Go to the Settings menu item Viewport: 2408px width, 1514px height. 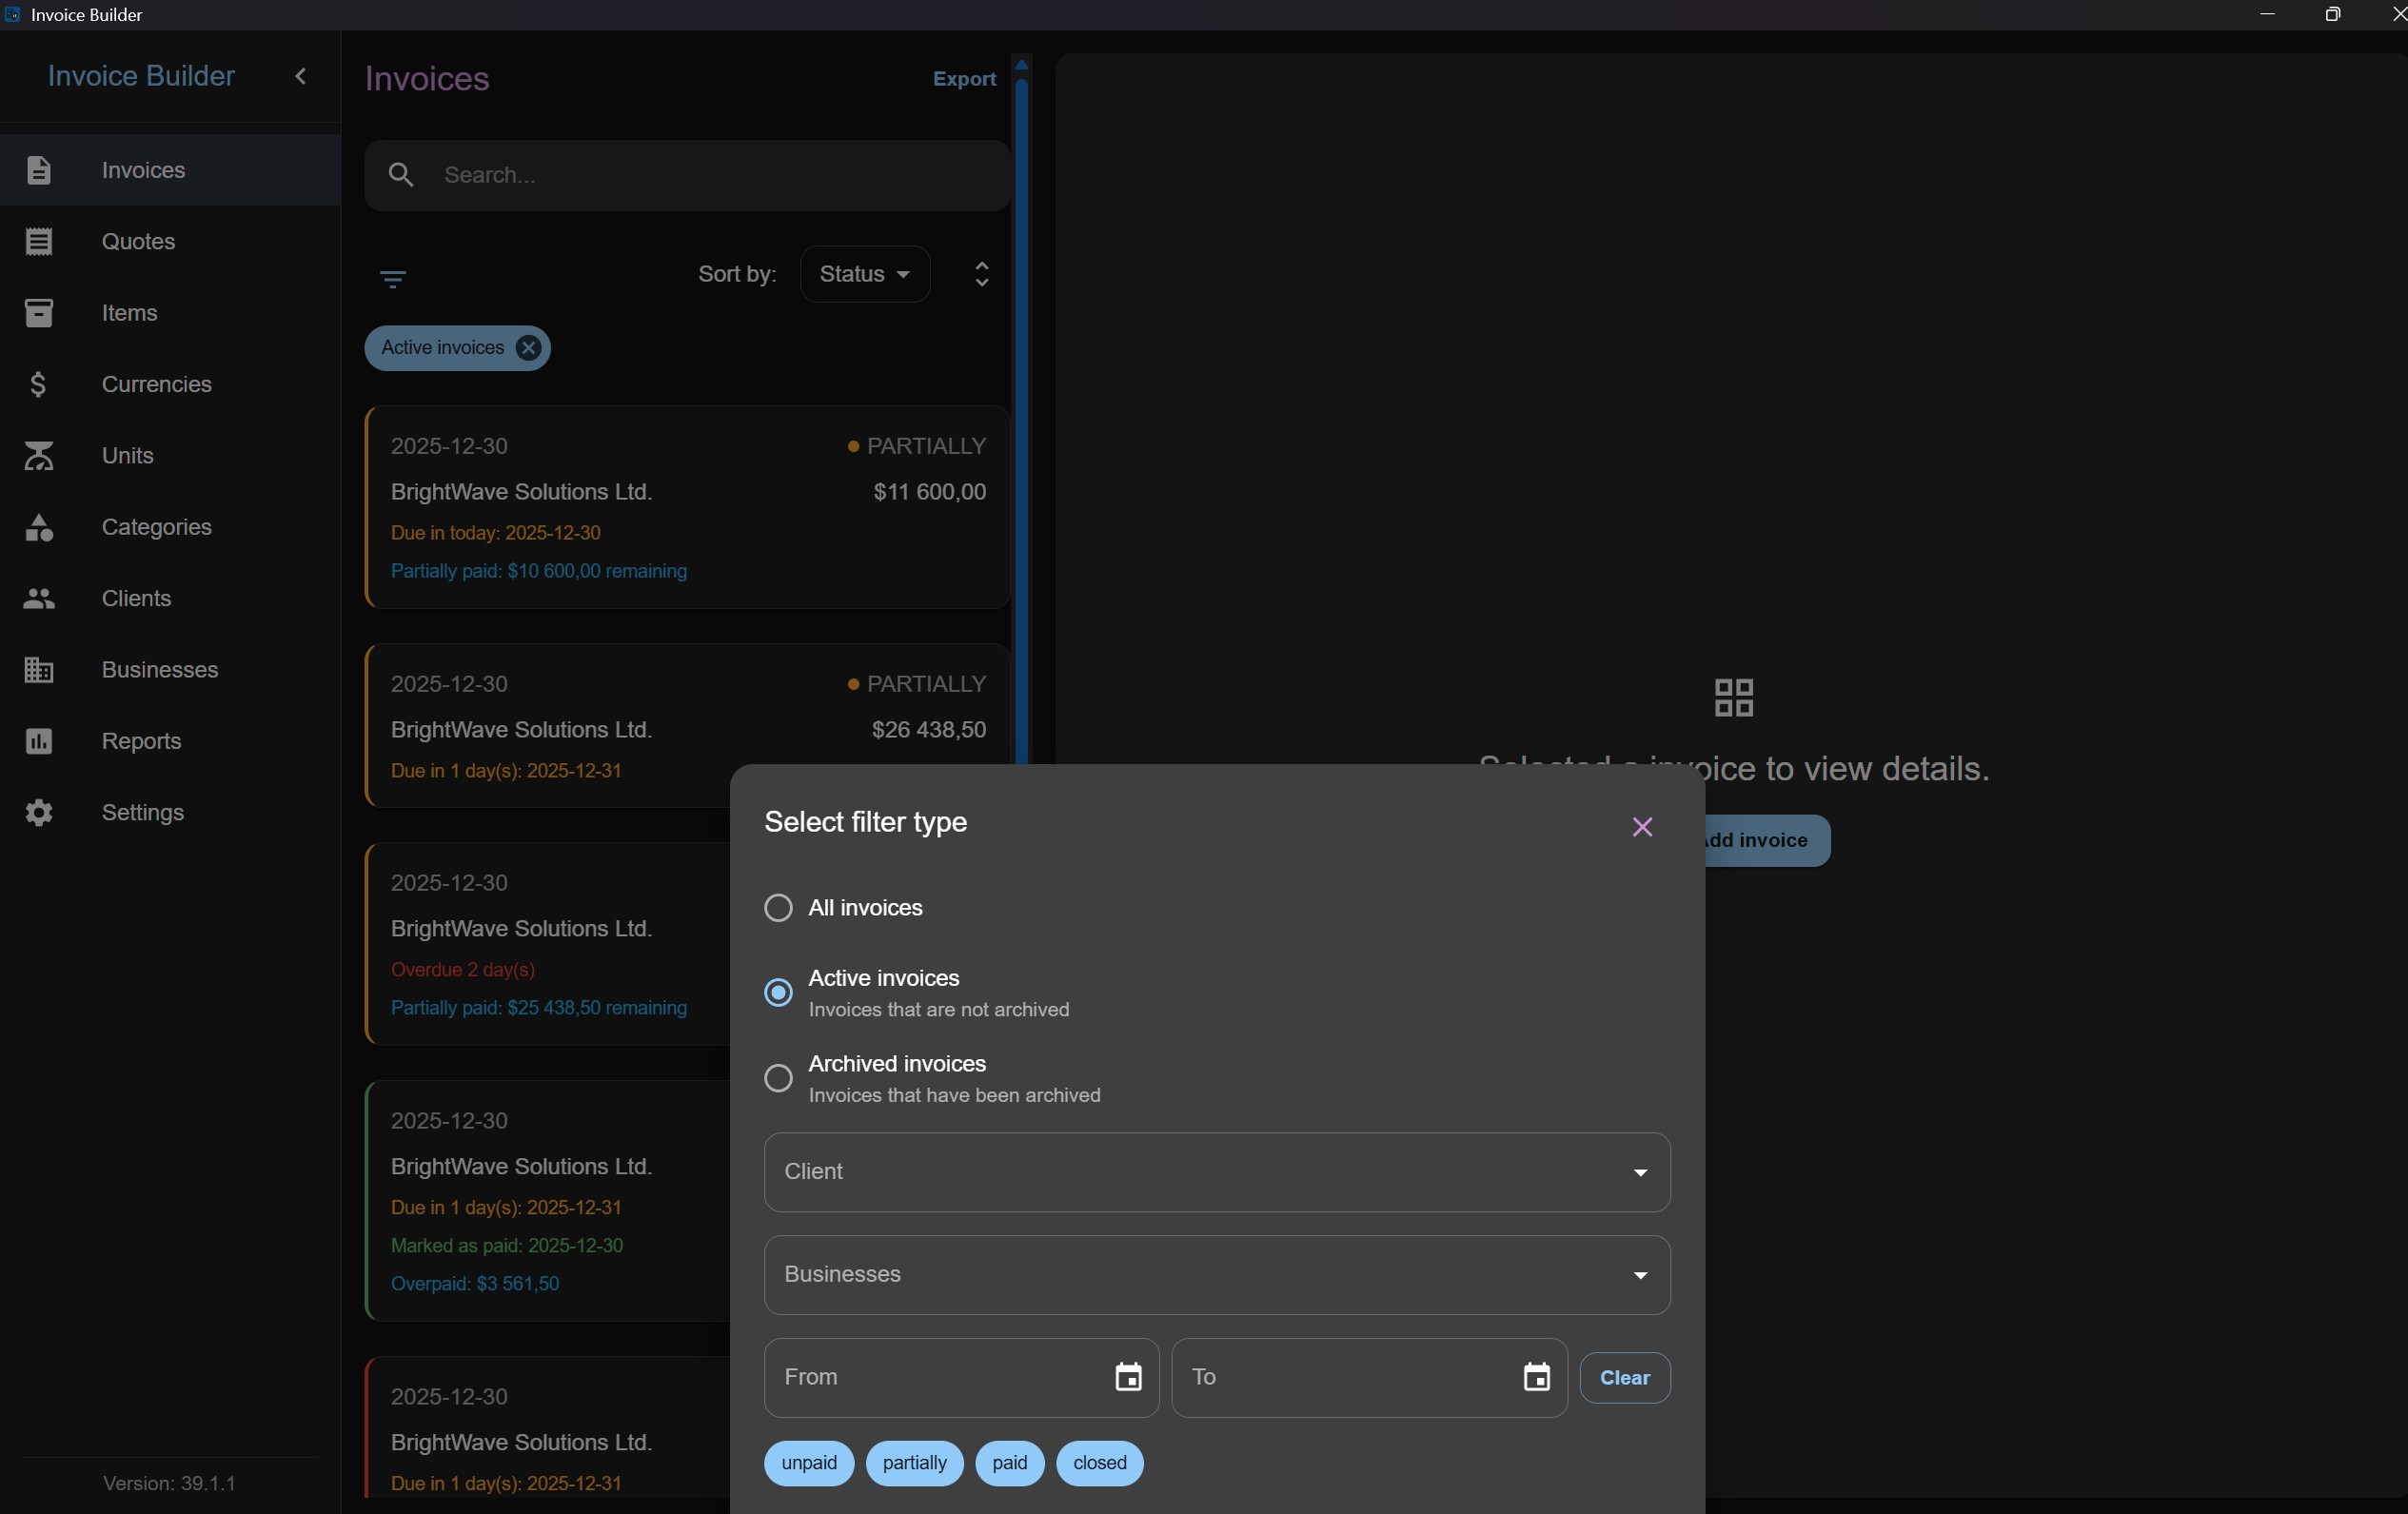click(170, 813)
